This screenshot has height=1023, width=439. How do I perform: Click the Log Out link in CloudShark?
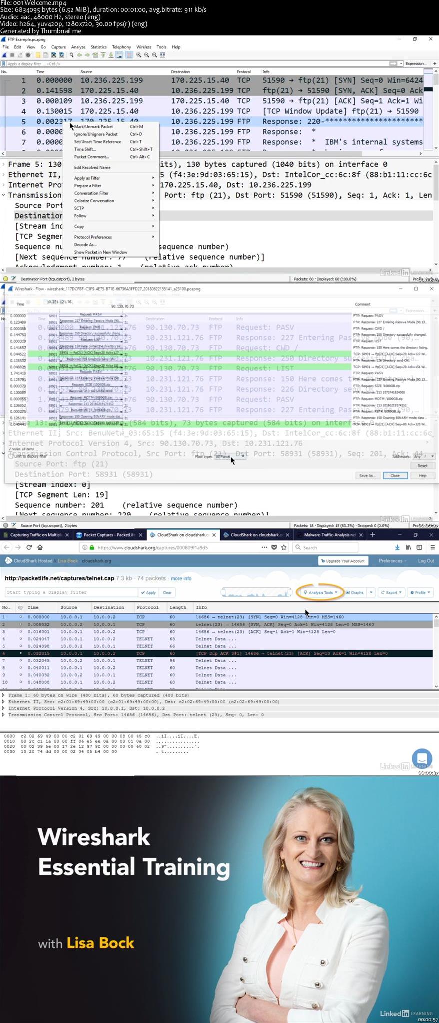[x=426, y=561]
